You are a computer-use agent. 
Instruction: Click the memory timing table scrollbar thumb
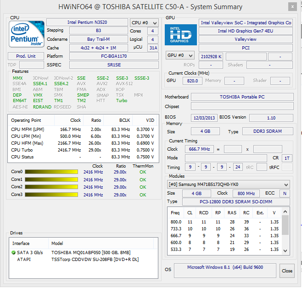pyautogui.click(x=285, y=225)
